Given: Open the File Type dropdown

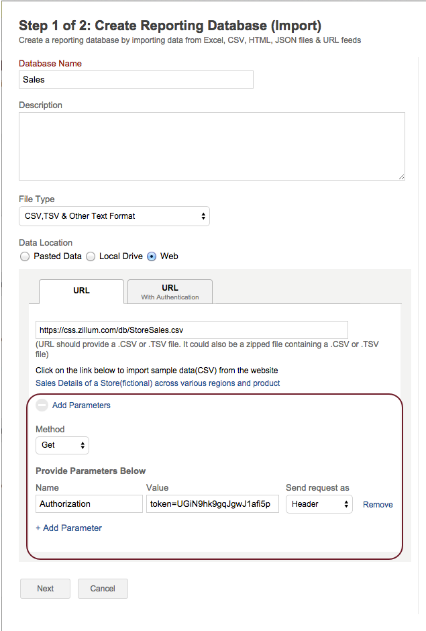Looking at the screenshot, I should pyautogui.click(x=114, y=216).
